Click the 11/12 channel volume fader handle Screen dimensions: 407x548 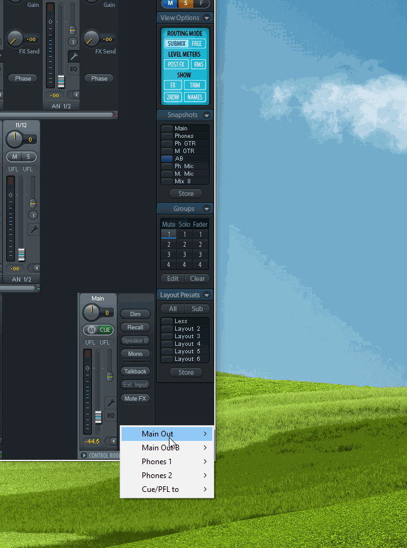(21, 254)
